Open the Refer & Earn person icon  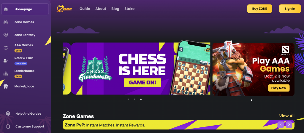[6, 61]
